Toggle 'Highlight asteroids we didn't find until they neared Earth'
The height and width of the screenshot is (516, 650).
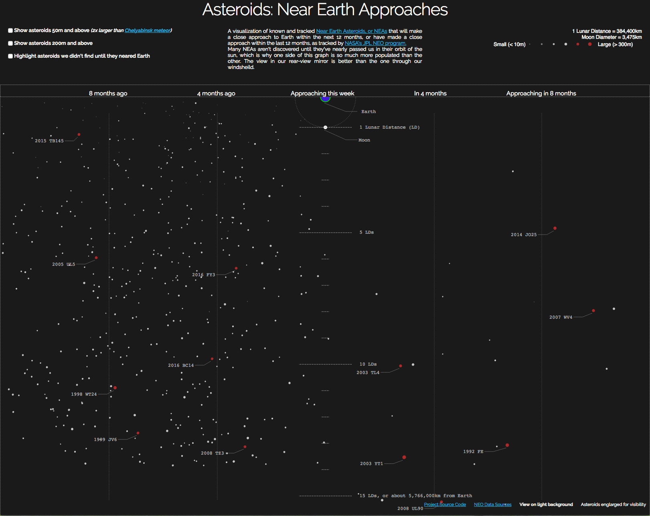pyautogui.click(x=10, y=56)
